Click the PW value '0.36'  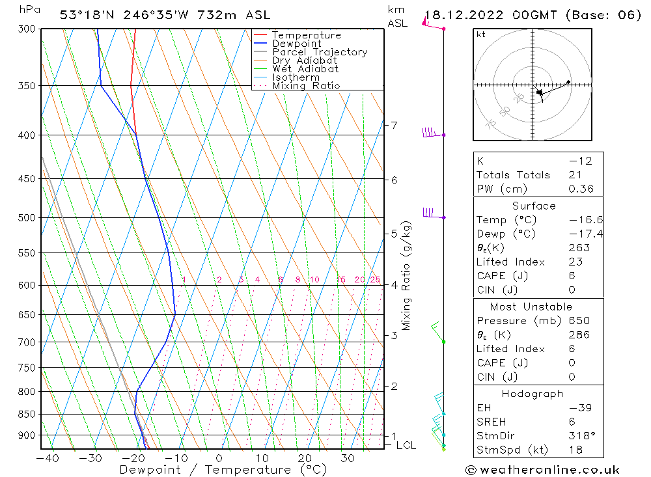[581, 189]
